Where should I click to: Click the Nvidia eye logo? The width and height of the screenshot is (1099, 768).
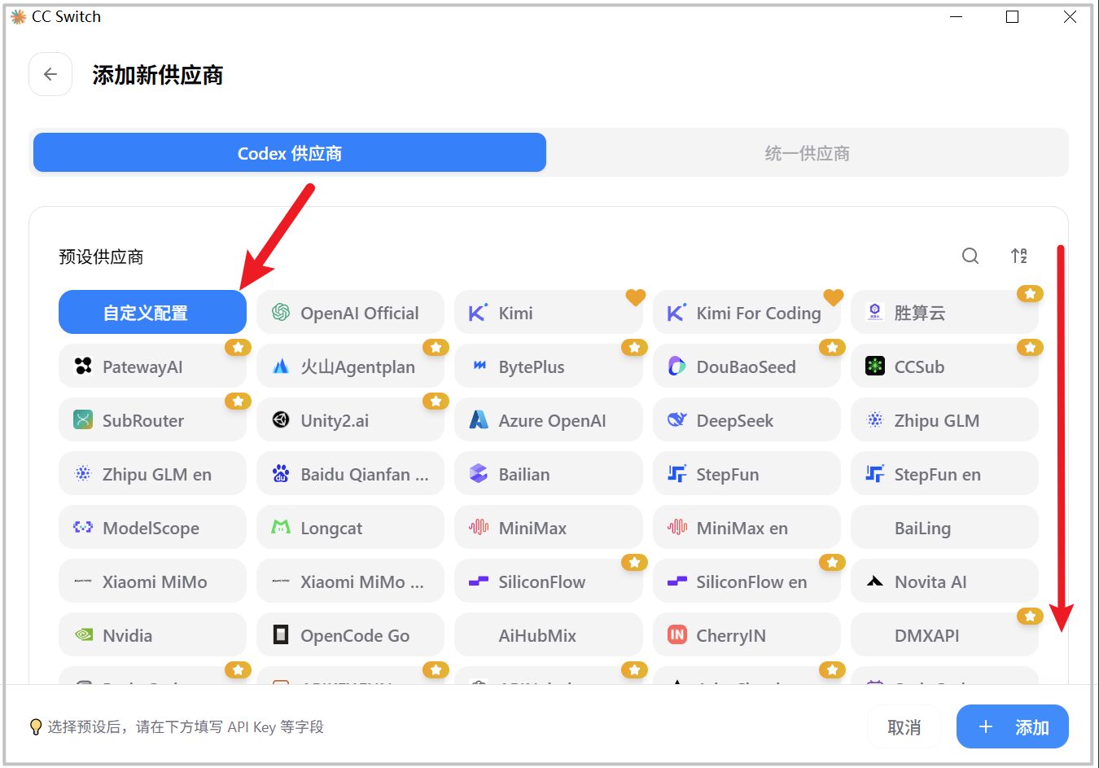pyautogui.click(x=83, y=635)
